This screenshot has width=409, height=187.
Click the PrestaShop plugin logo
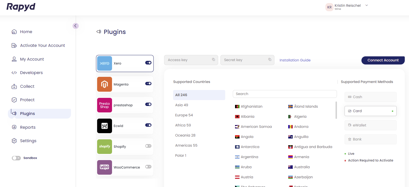[x=104, y=105]
